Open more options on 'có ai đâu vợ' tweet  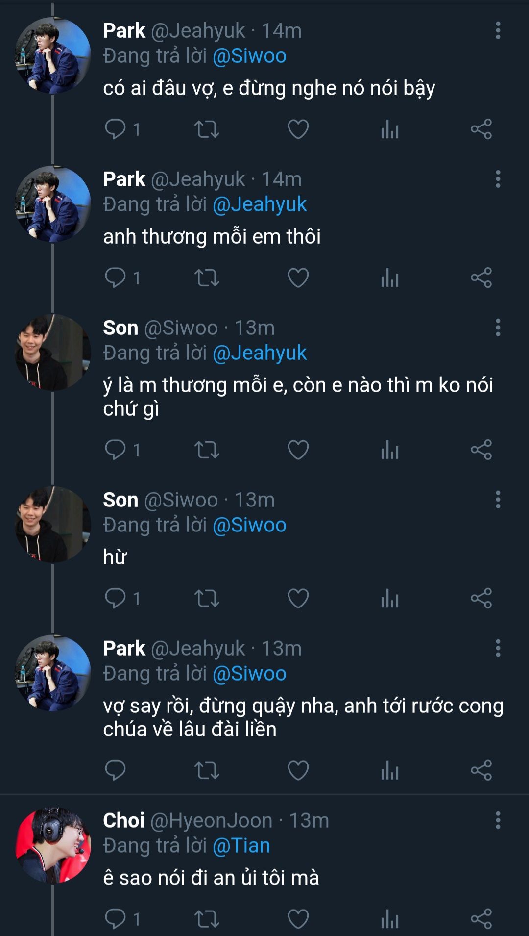click(x=498, y=30)
